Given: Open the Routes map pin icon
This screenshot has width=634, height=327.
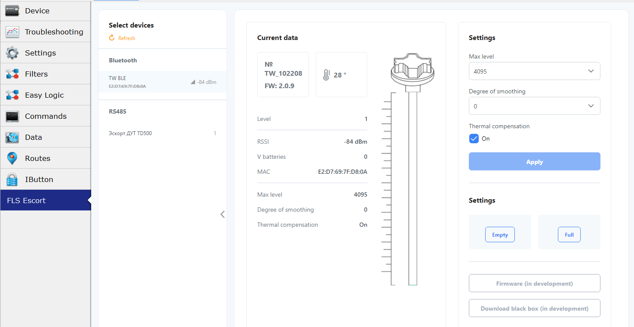Looking at the screenshot, I should coord(12,158).
